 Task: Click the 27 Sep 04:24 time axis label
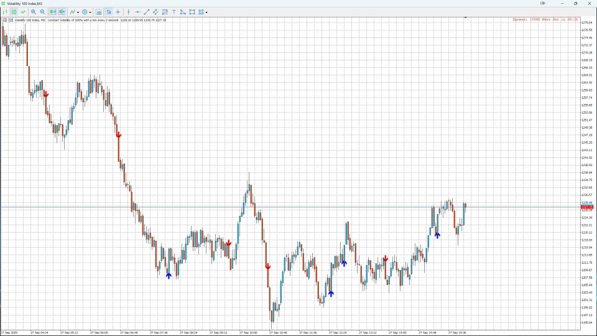(x=40, y=332)
